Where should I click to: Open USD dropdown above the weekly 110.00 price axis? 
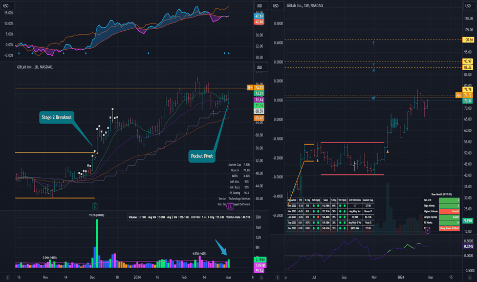[x=469, y=6]
